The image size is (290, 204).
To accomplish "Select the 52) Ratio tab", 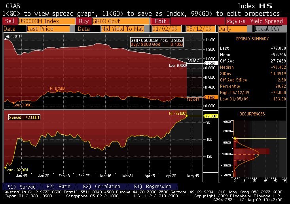I will tap(59, 187).
